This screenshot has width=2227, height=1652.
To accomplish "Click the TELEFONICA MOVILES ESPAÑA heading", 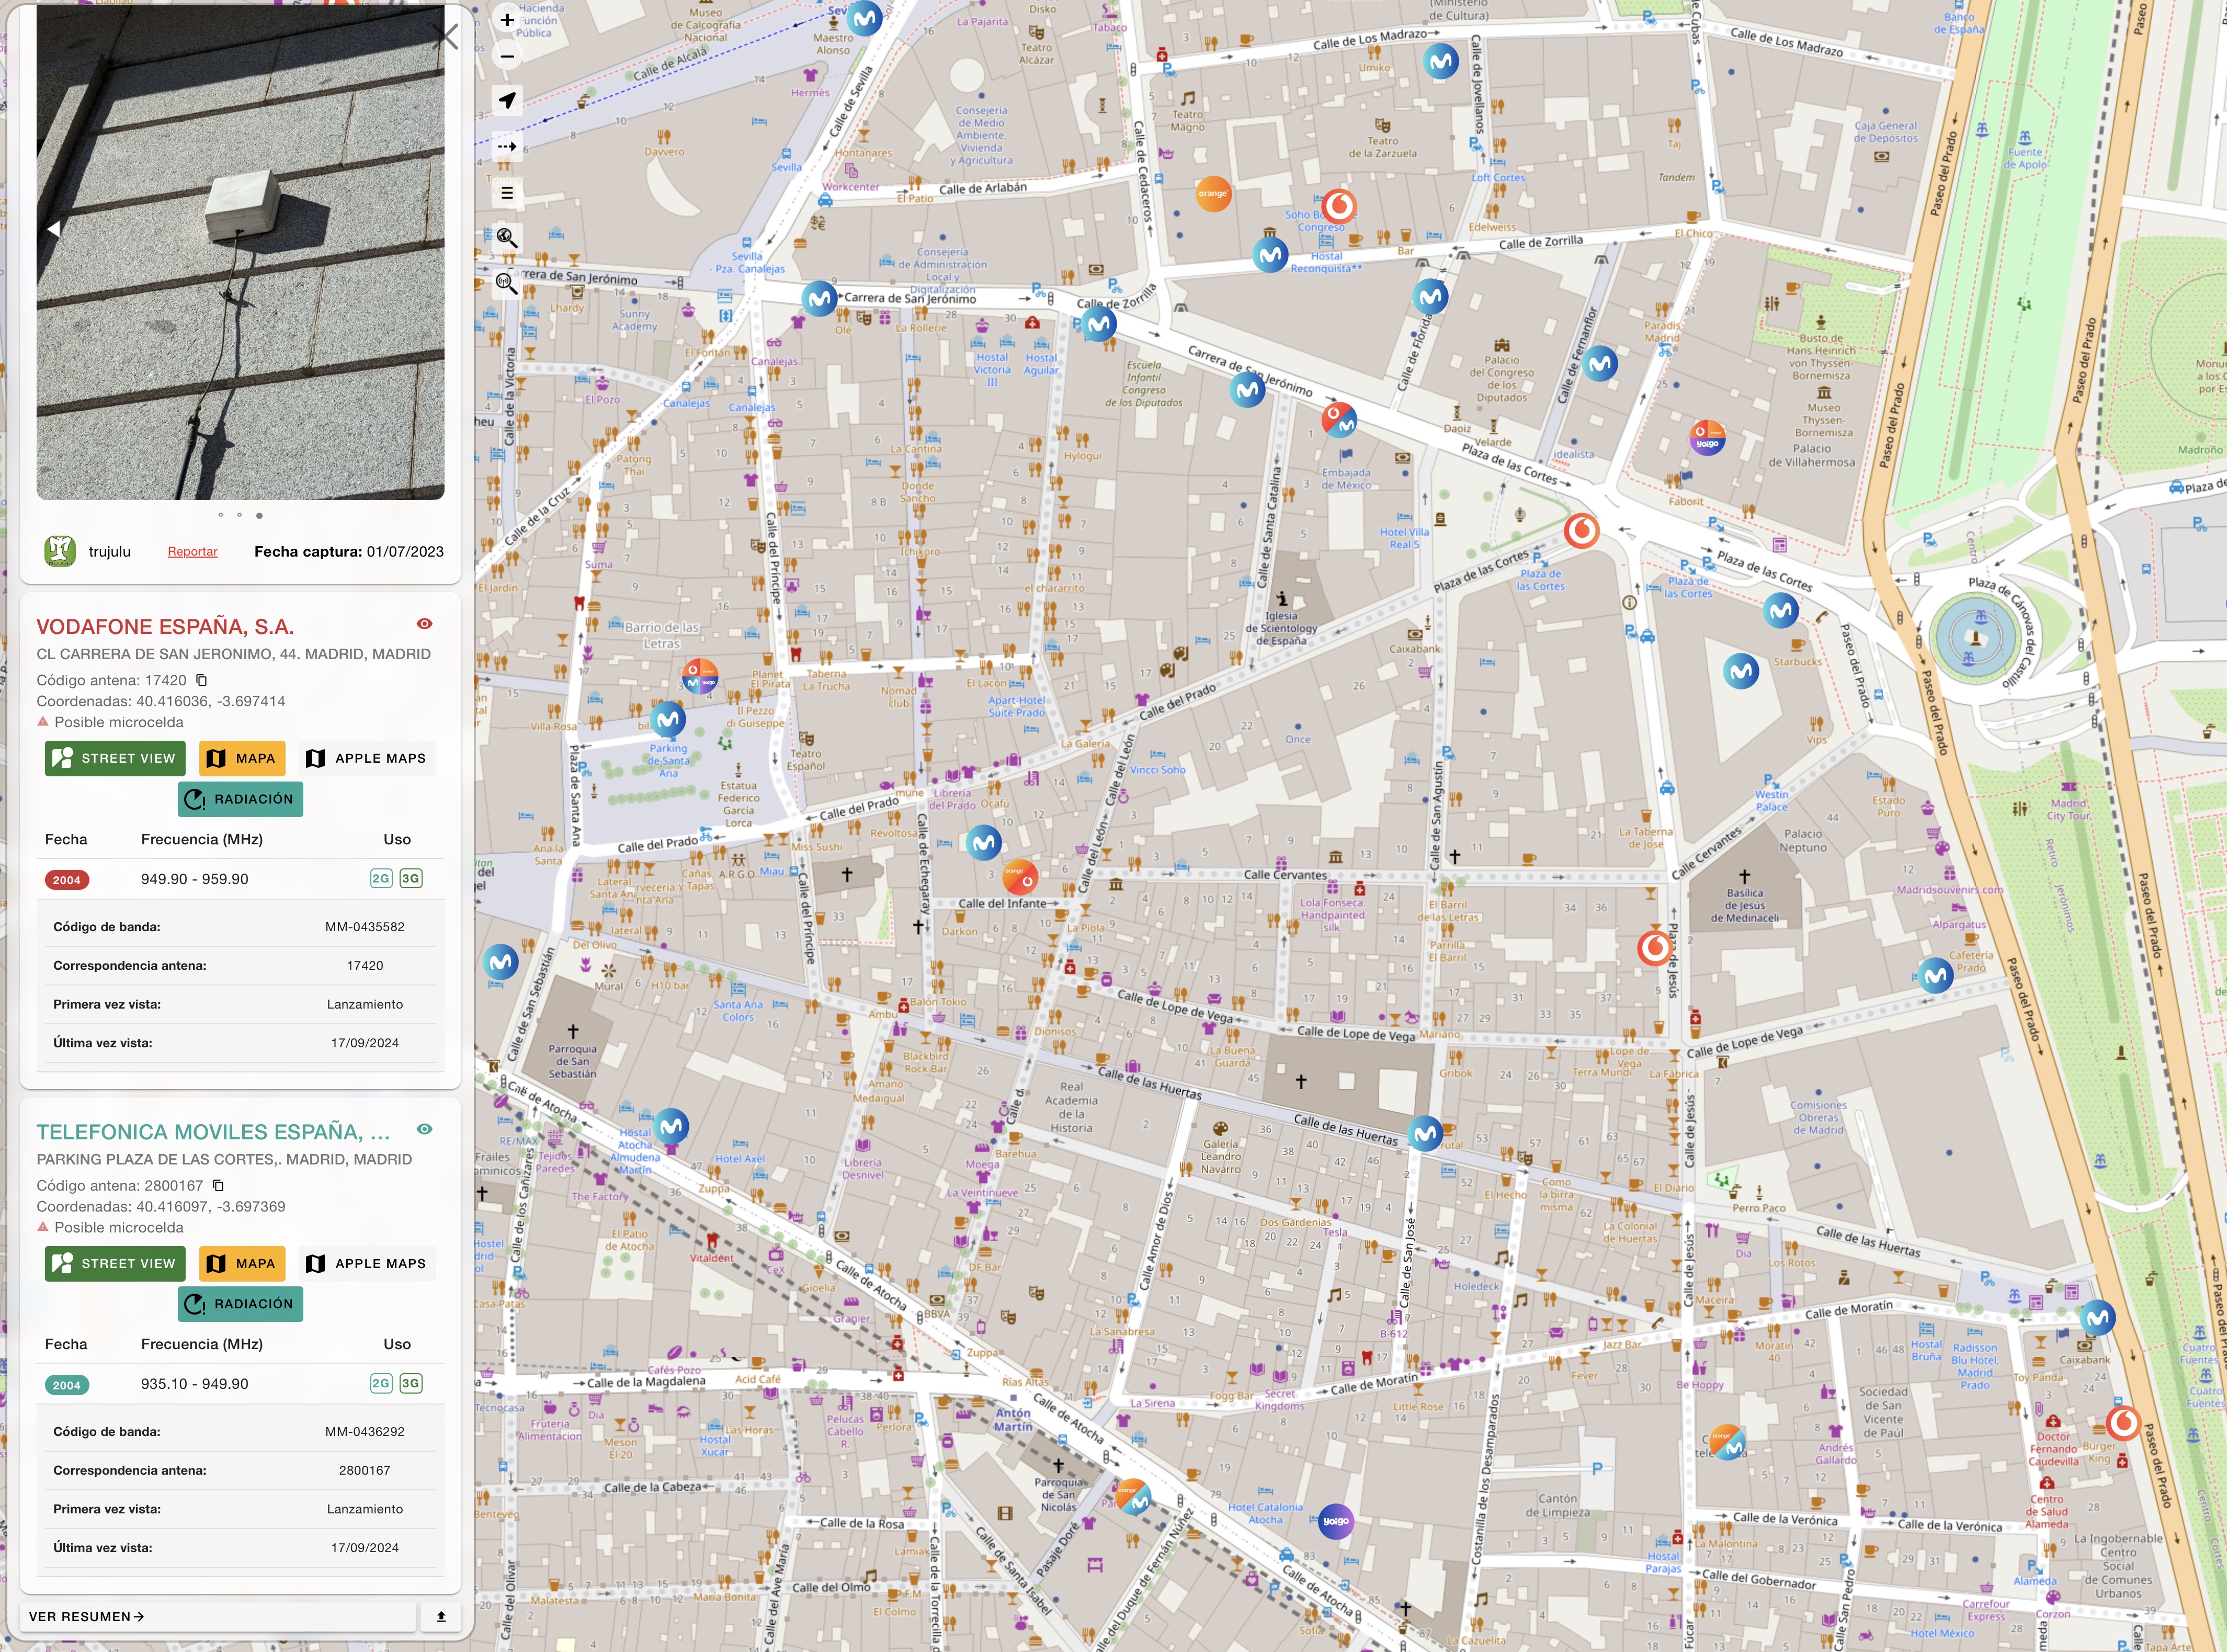I will point(213,1132).
